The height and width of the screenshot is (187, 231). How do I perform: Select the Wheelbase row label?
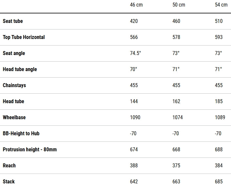tap(14, 117)
